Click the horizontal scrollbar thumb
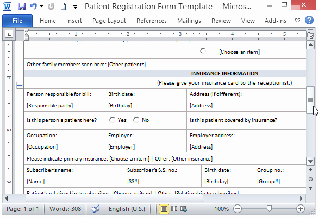The width and height of the screenshot is (318, 218). click(x=114, y=198)
